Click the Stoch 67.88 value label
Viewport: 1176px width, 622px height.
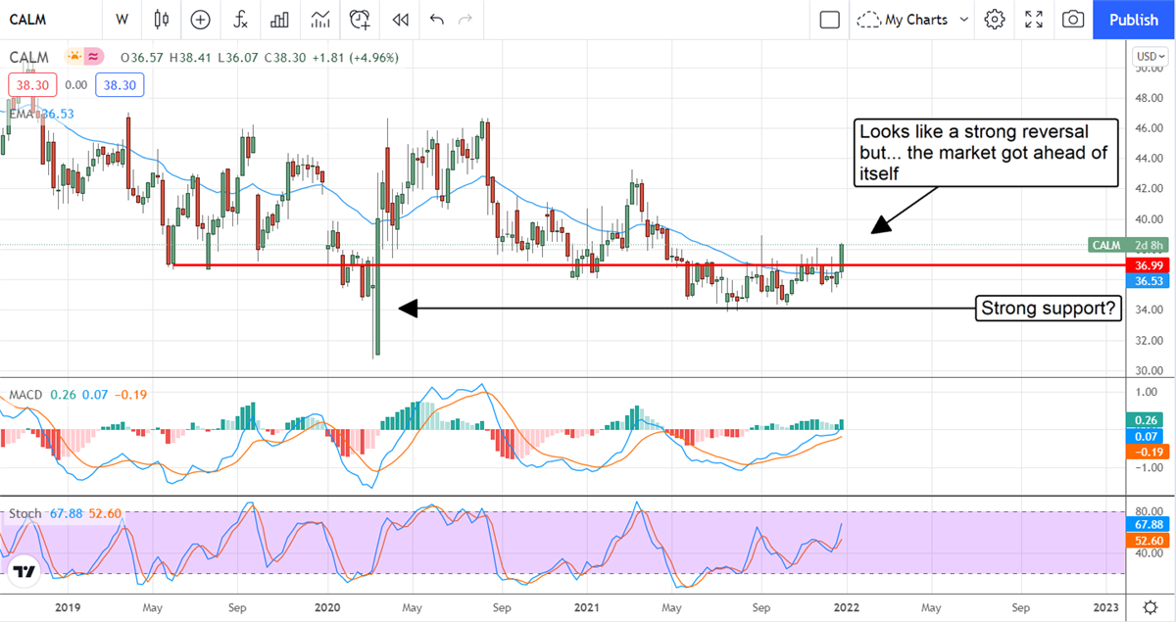pos(1149,525)
